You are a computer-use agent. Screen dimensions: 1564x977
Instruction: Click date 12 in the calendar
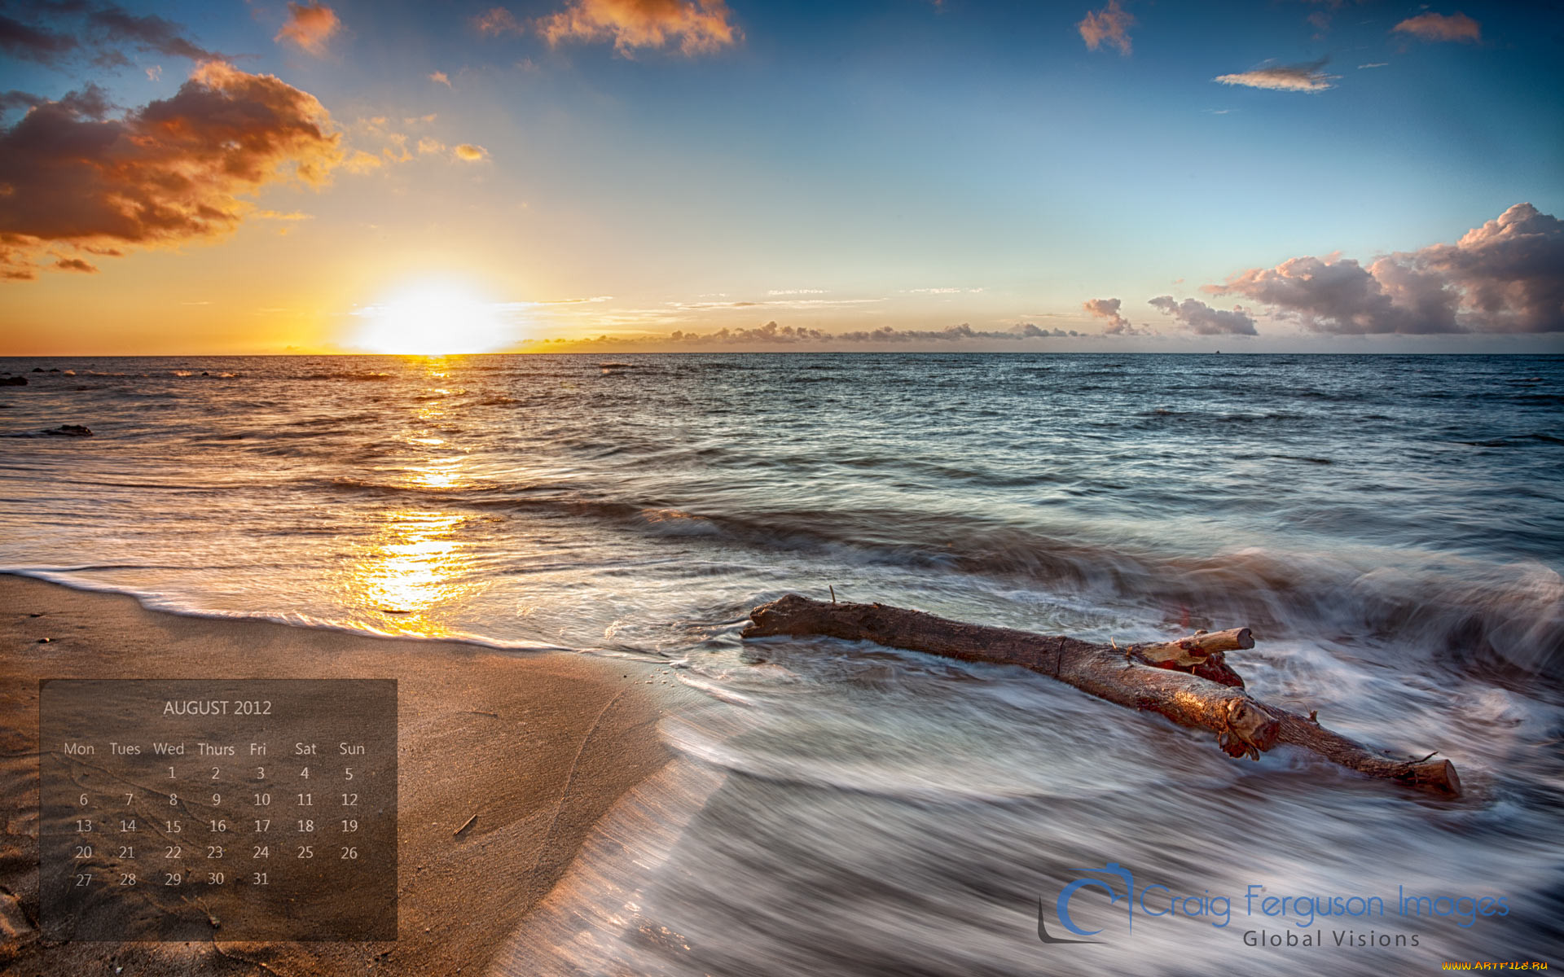click(349, 800)
